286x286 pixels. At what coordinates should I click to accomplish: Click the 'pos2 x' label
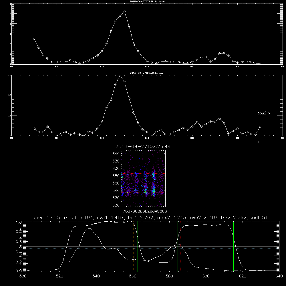click(x=264, y=113)
